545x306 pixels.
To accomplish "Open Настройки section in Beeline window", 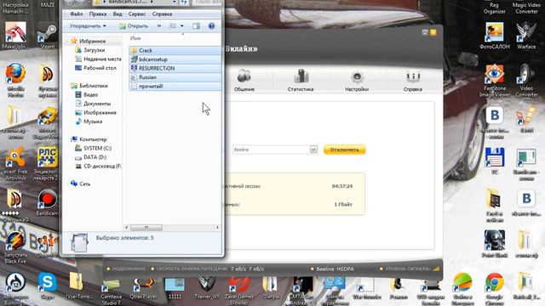I will 357,81.
